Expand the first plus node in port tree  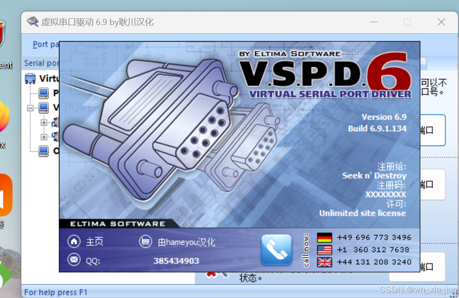(x=44, y=122)
